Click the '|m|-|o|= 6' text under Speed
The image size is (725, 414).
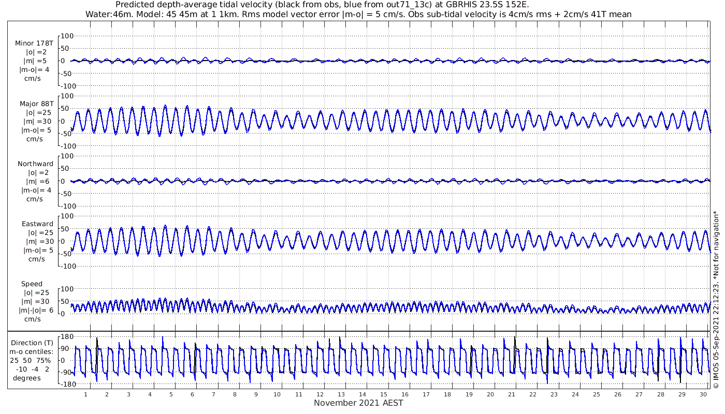36,310
